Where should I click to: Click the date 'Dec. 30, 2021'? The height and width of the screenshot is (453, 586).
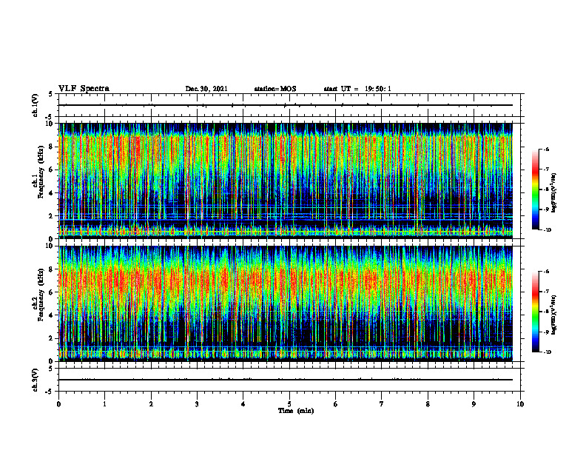(206, 89)
